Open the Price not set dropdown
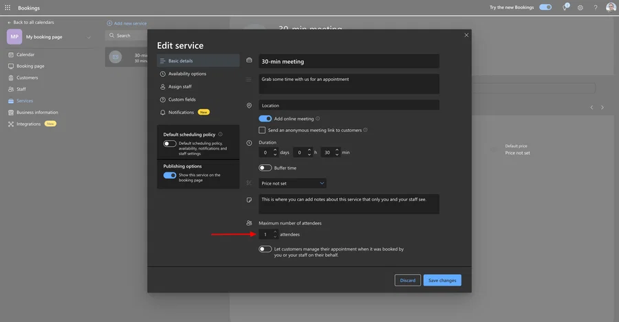The height and width of the screenshot is (322, 619). click(x=292, y=183)
